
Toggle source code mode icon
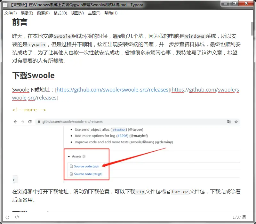(x=17, y=217)
